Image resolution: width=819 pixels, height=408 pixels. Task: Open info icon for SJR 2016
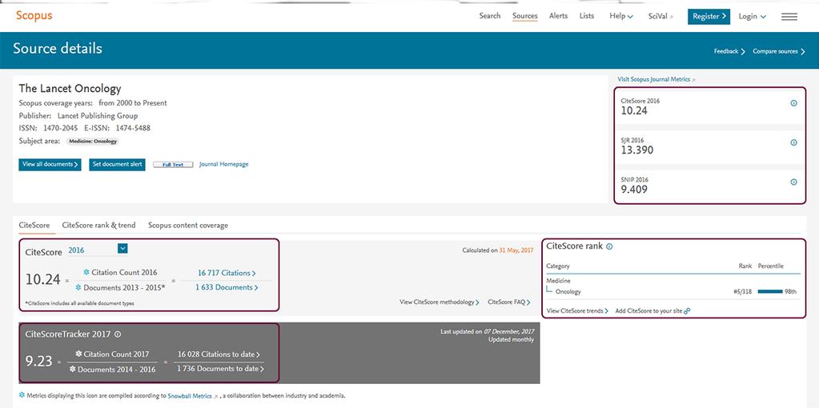tap(794, 142)
